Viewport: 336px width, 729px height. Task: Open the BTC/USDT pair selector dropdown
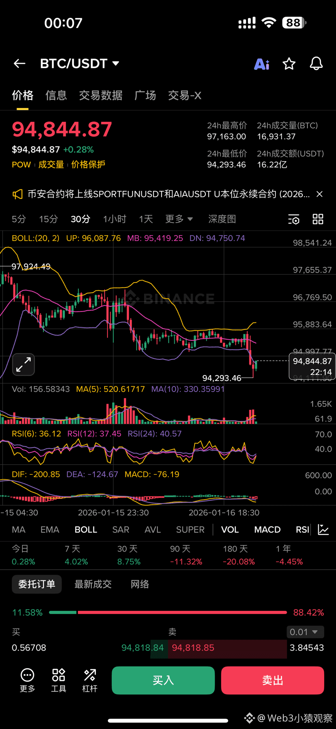[x=80, y=63]
